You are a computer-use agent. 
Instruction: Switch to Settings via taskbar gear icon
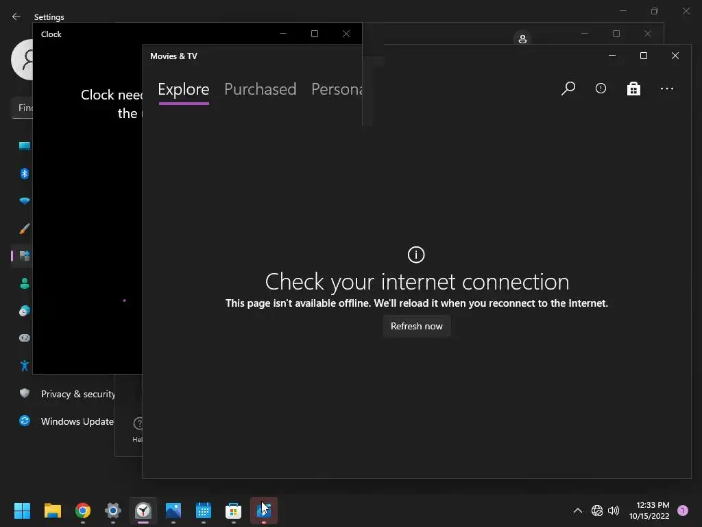click(x=113, y=510)
